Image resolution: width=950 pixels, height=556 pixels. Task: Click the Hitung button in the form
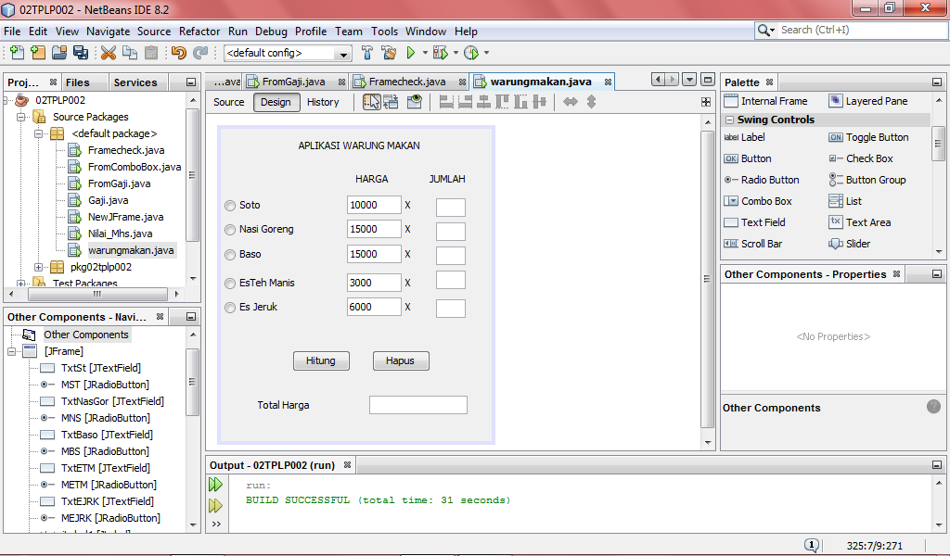[x=321, y=360]
